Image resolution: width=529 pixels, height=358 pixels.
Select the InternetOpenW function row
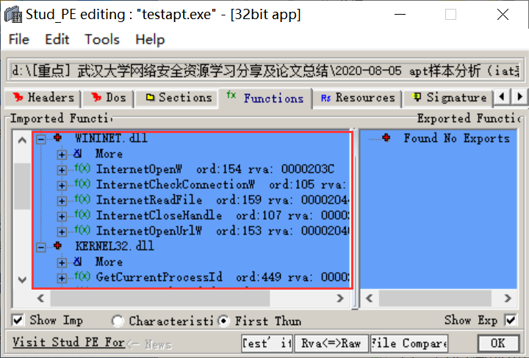(x=215, y=169)
